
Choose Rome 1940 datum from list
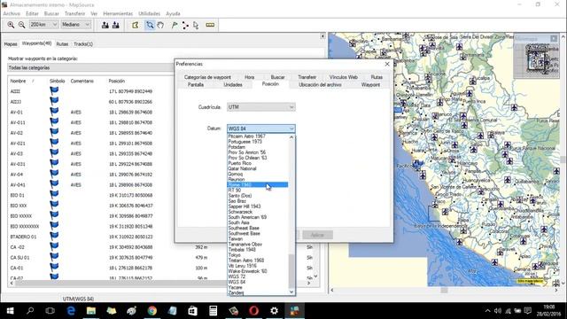pyautogui.click(x=258, y=185)
